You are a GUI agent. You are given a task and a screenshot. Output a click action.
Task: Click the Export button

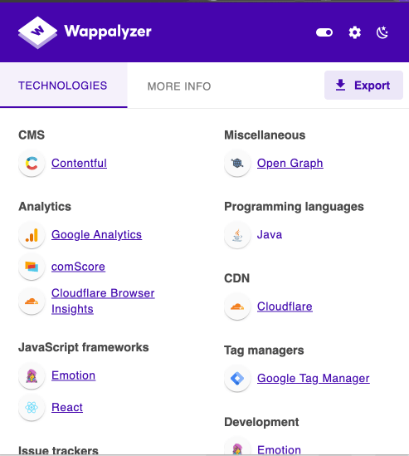pyautogui.click(x=363, y=86)
